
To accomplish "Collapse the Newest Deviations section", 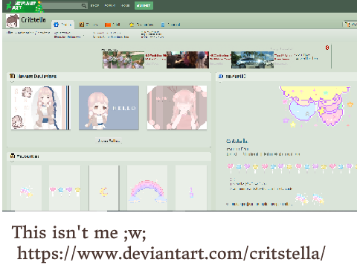I will pos(12,82).
